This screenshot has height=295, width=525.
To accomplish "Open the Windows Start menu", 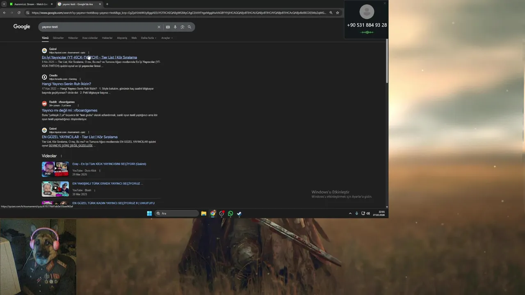I will (x=149, y=213).
